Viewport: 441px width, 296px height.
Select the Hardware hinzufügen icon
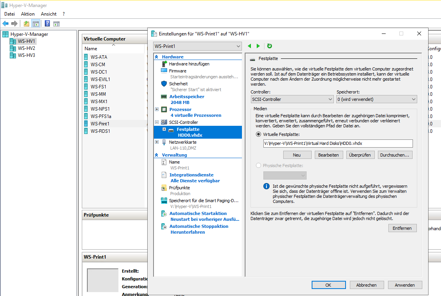(x=164, y=64)
